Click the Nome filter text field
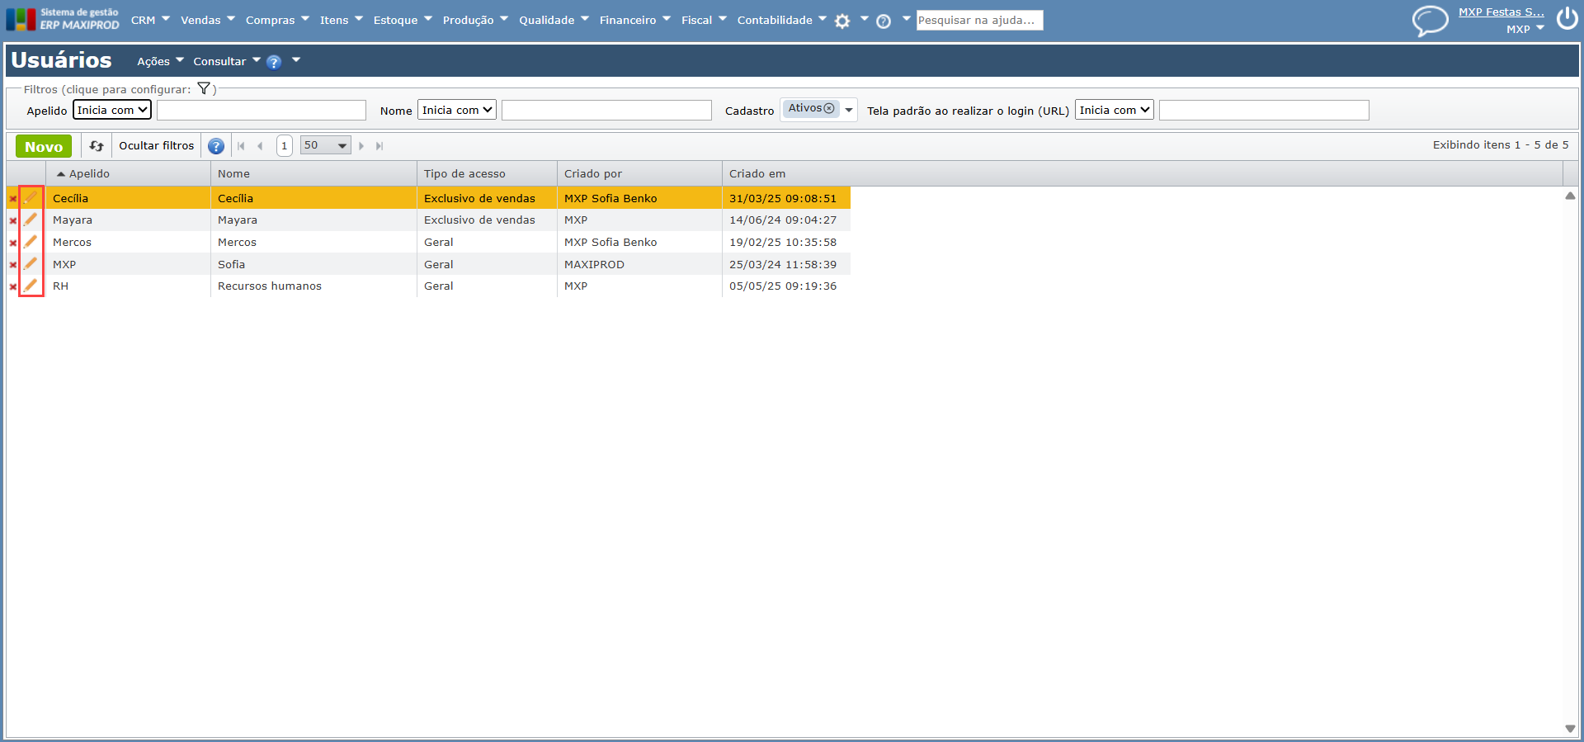The width and height of the screenshot is (1584, 742). pyautogui.click(x=606, y=110)
